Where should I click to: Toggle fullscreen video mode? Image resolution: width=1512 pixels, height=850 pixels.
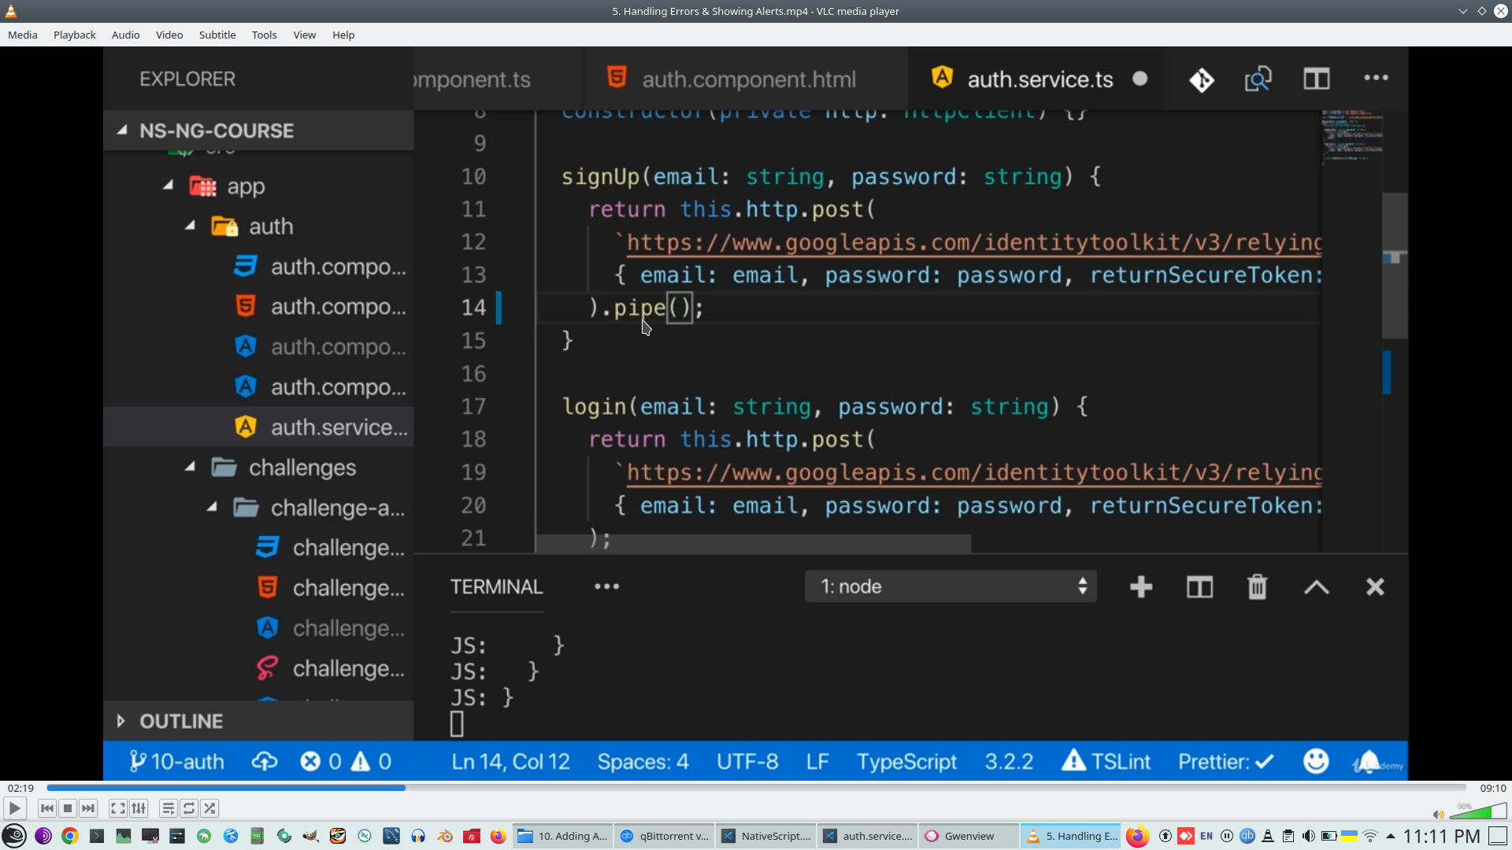(x=117, y=808)
